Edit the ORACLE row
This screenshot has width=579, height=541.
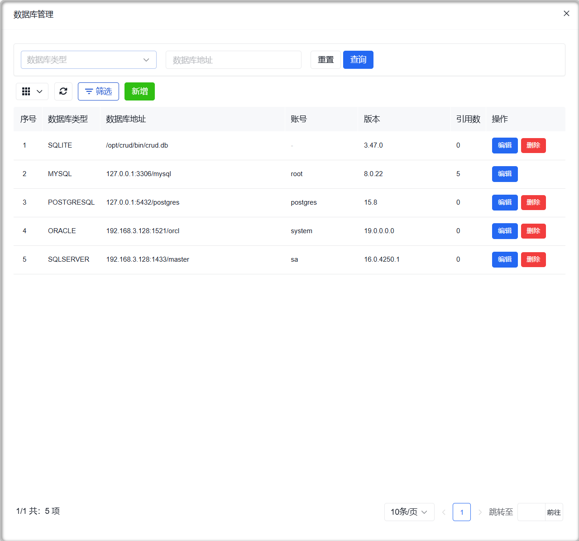click(505, 231)
